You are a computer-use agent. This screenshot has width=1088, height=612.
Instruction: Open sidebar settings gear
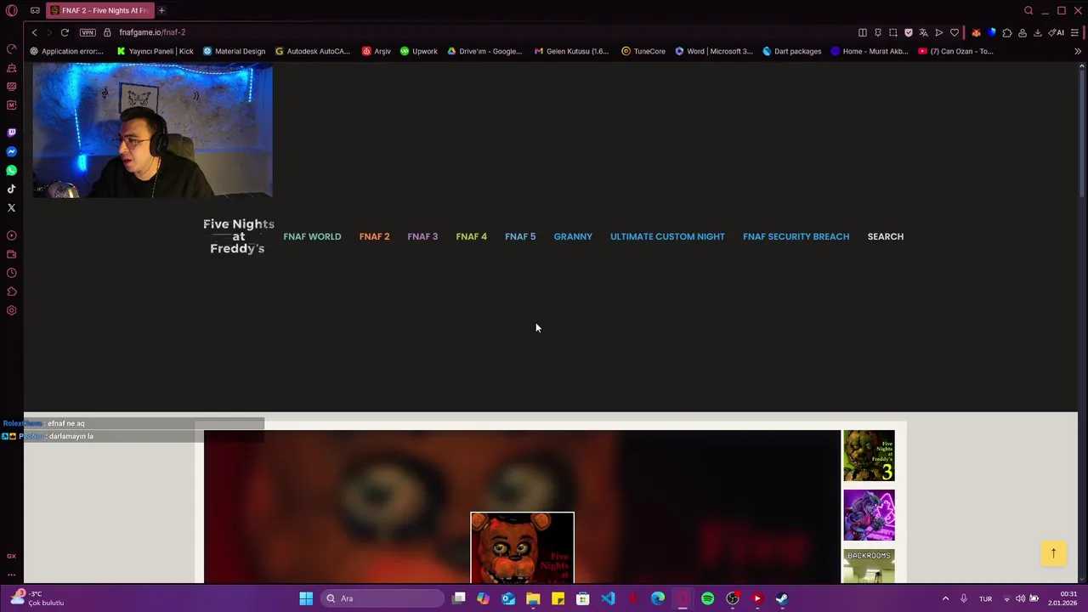(x=12, y=310)
